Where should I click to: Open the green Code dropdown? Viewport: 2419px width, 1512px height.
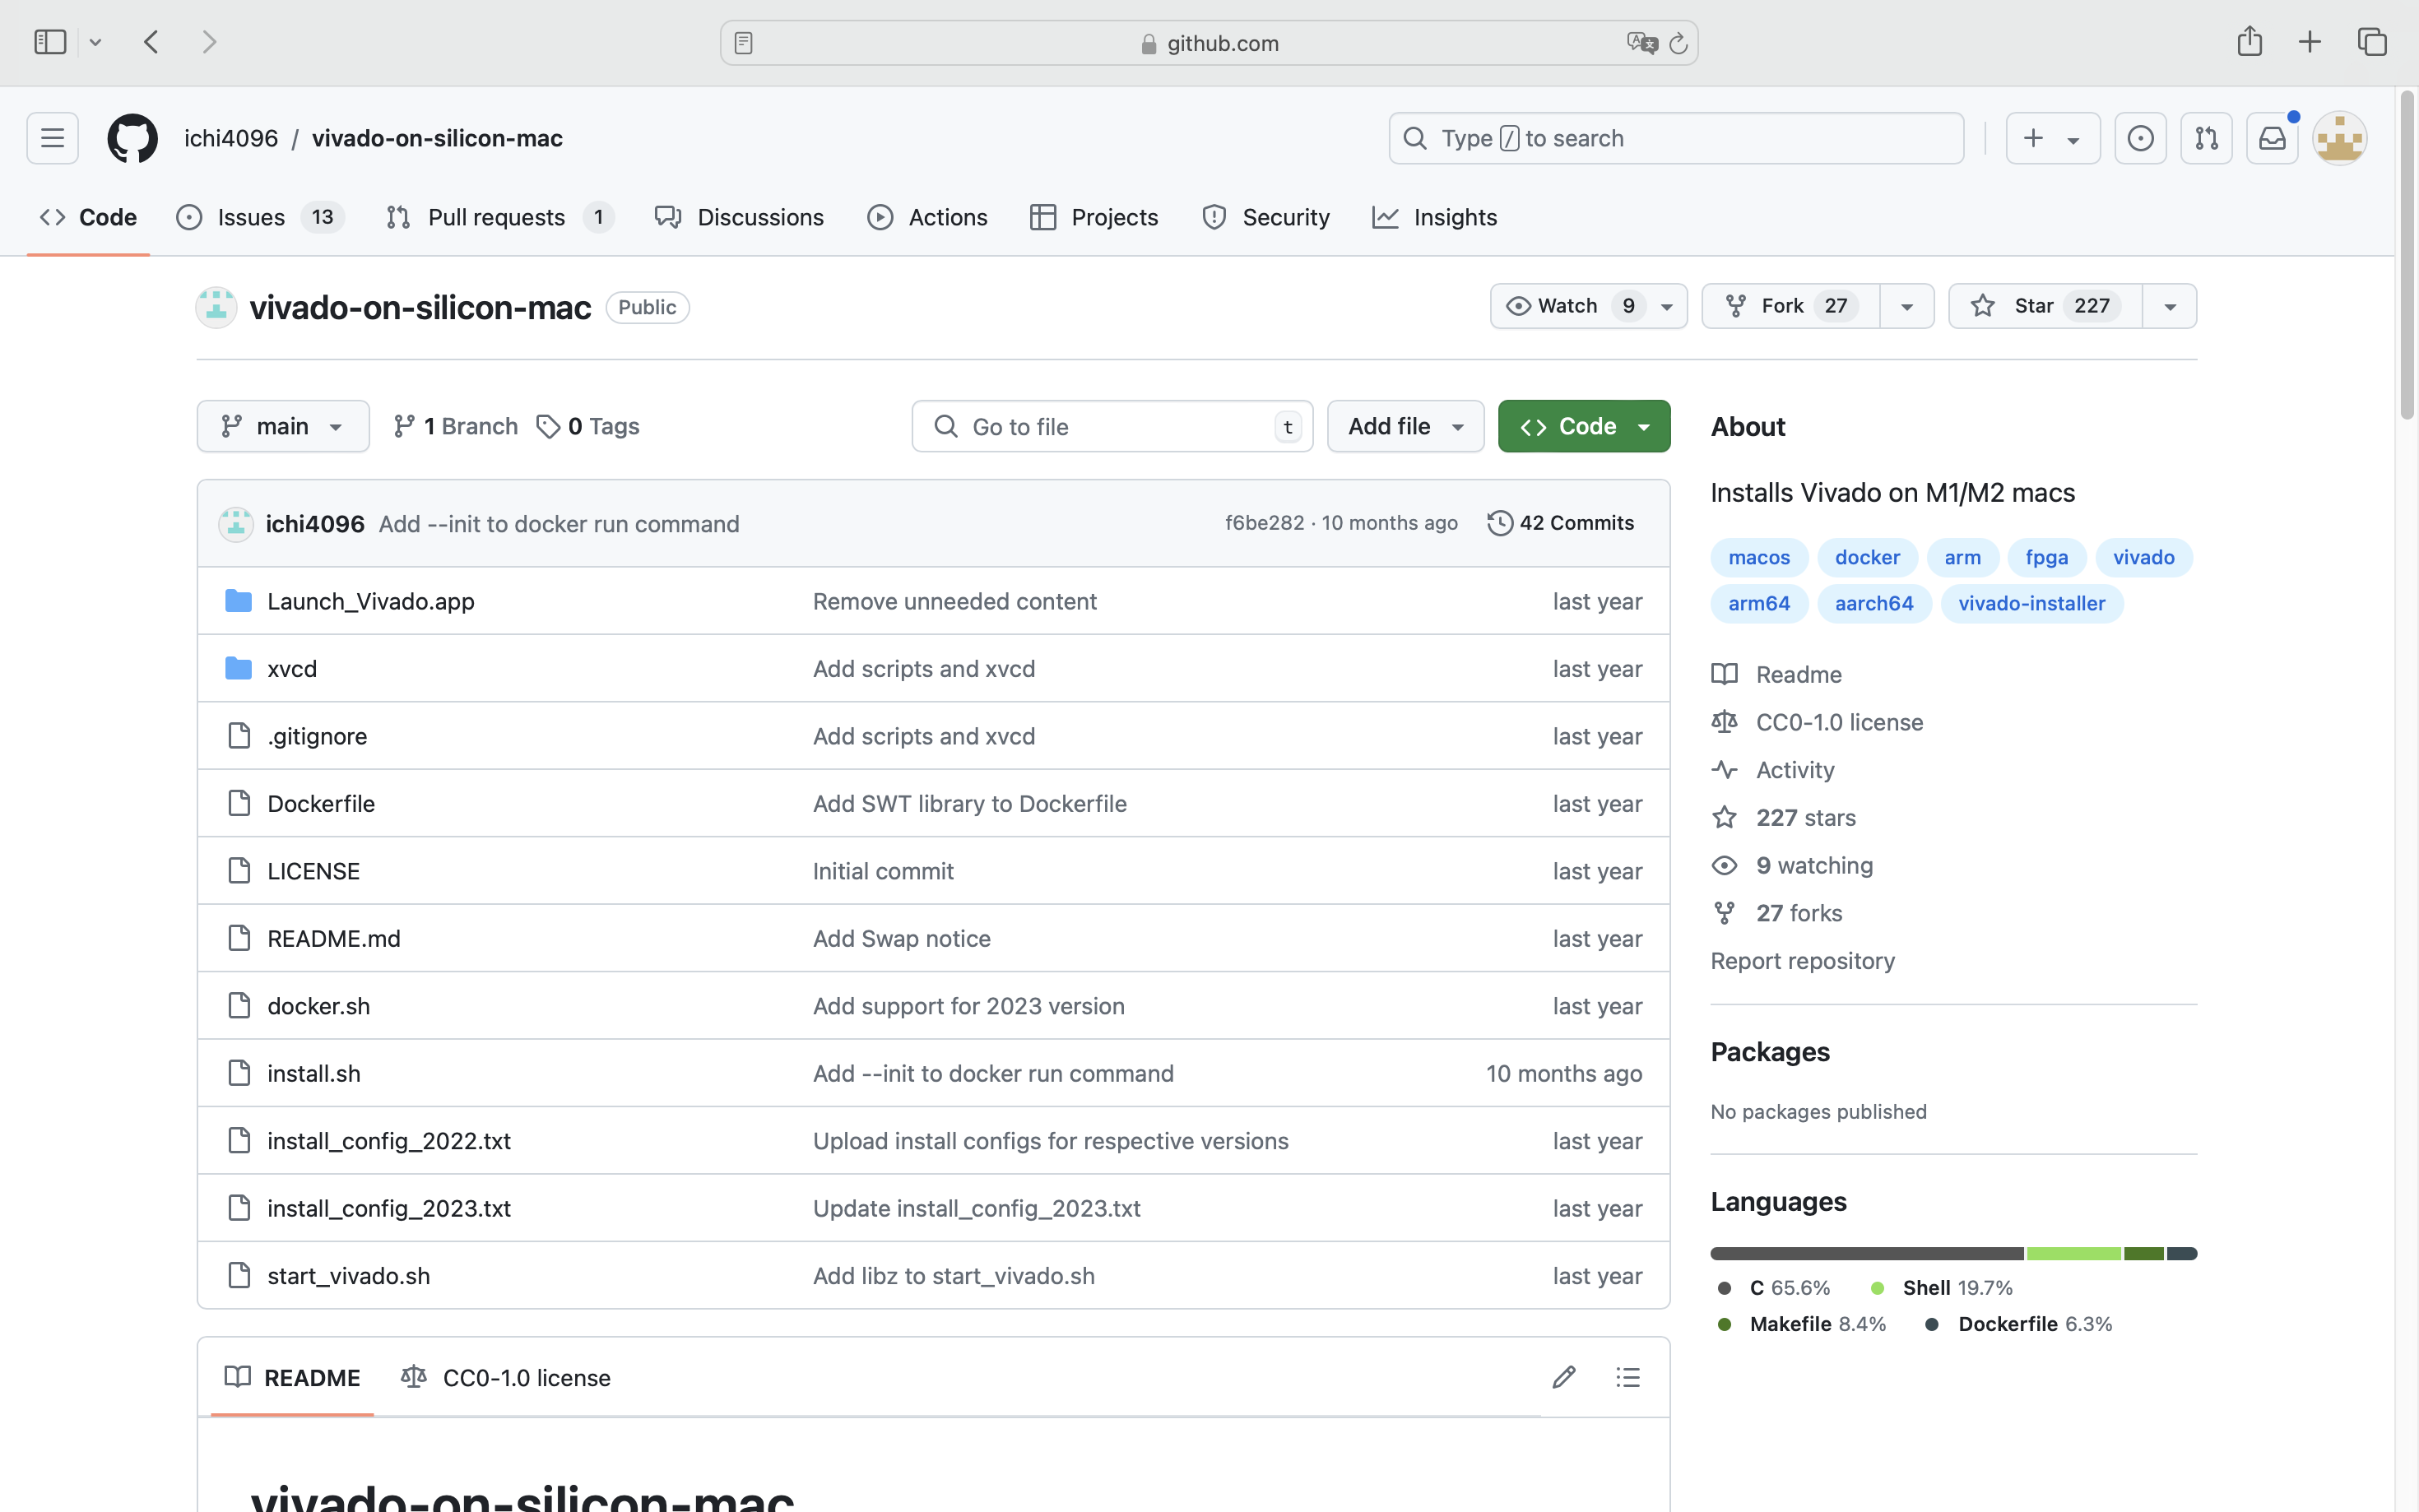pyautogui.click(x=1583, y=427)
